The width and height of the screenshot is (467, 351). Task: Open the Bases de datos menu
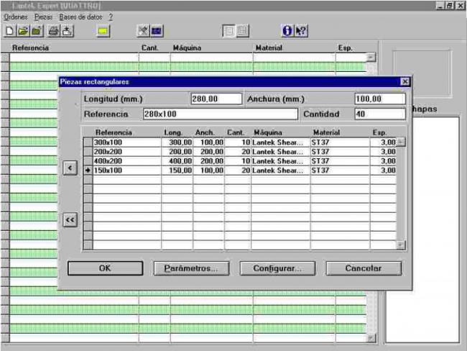[x=80, y=17]
